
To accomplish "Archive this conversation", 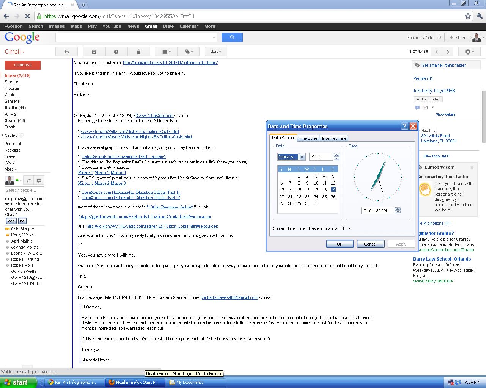I will tap(94, 52).
